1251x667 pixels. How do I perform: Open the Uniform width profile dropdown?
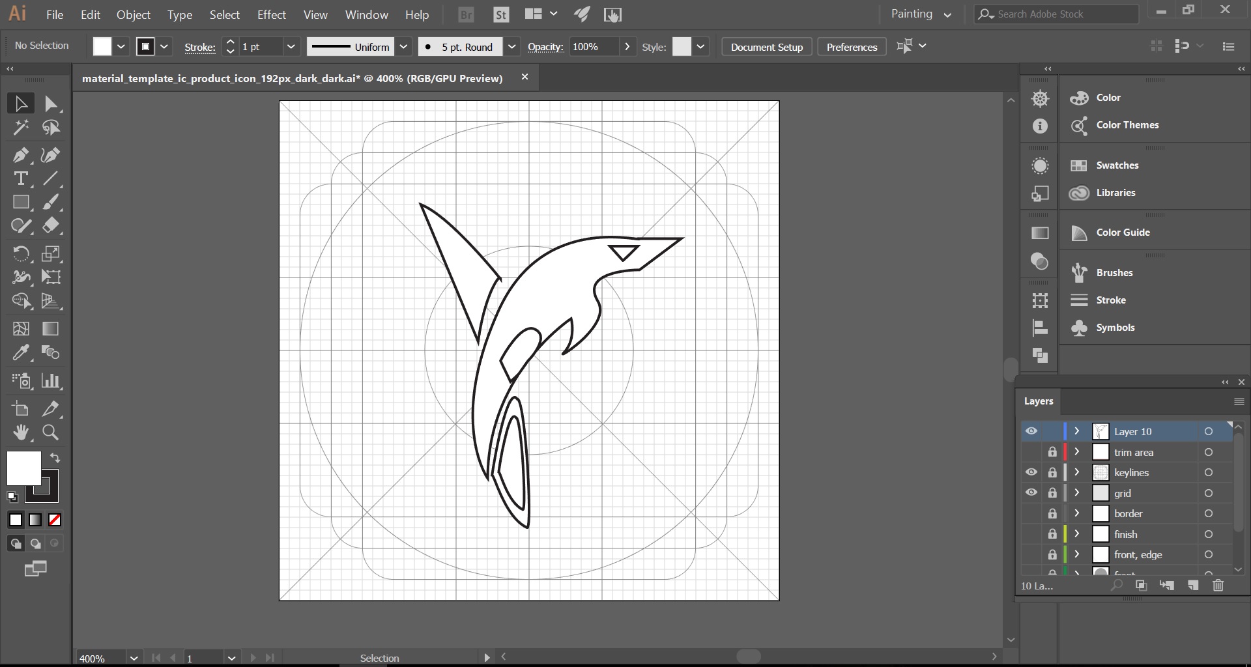click(403, 47)
